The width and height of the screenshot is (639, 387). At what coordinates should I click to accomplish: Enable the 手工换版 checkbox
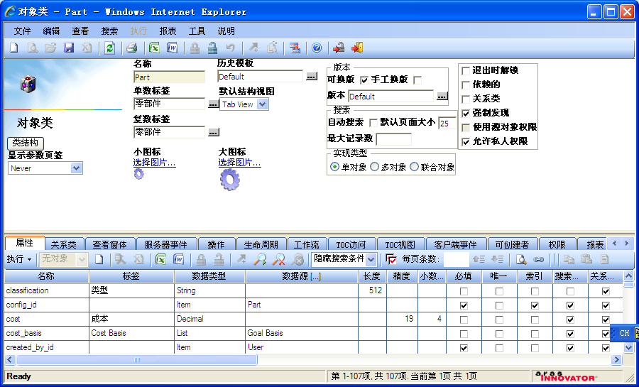[x=417, y=80]
